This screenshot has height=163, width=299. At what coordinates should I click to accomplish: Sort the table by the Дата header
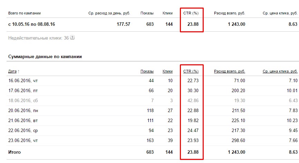coord(12,71)
